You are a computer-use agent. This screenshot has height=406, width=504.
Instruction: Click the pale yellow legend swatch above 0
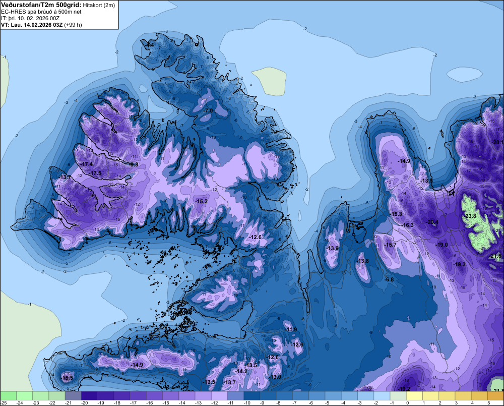click(x=414, y=396)
